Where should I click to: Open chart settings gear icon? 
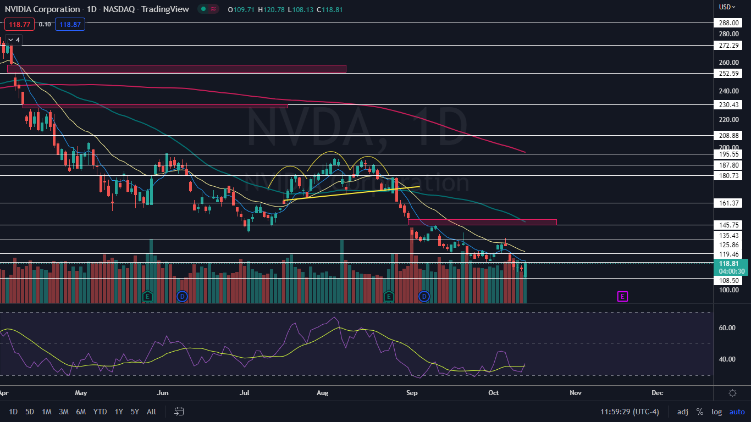click(732, 393)
